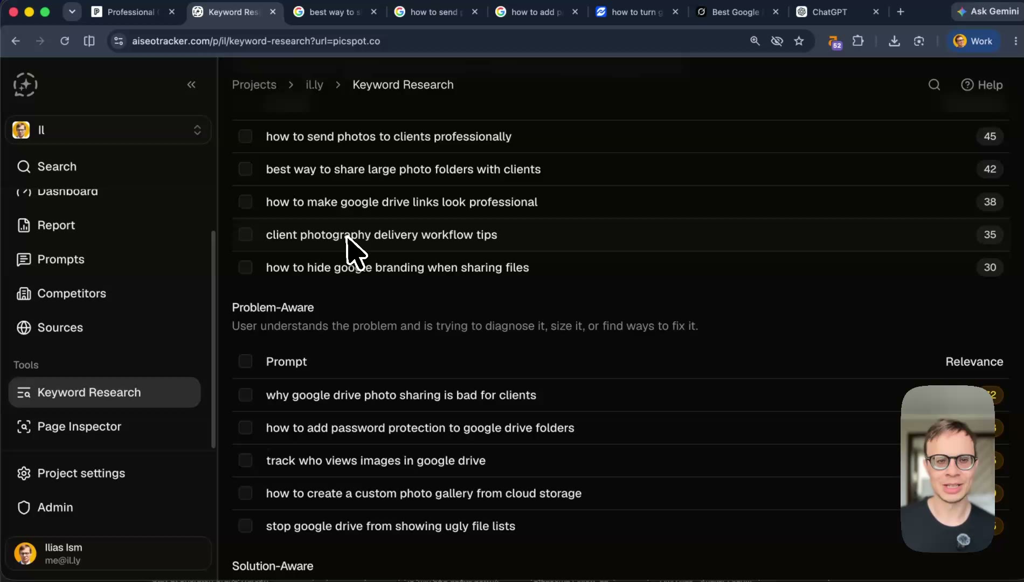Reload the page

click(x=65, y=41)
